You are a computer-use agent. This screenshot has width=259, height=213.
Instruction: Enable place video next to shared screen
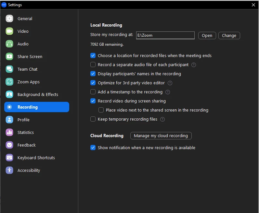coord(101,110)
